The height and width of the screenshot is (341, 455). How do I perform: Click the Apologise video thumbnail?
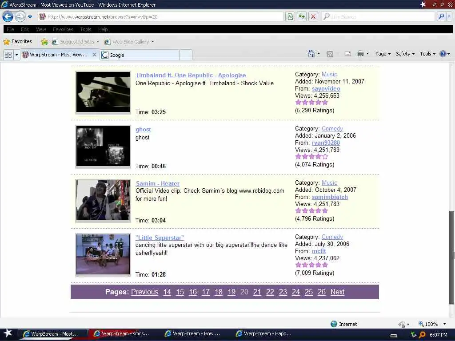pos(103,92)
